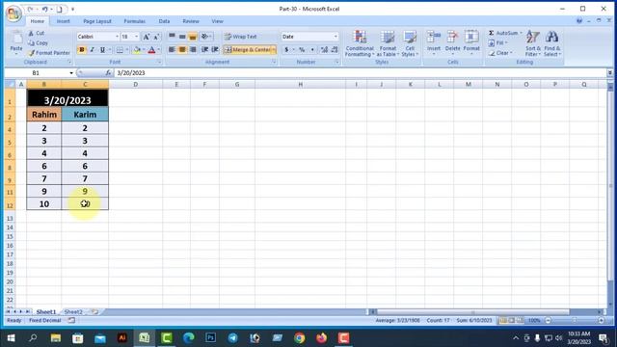
Task: Toggle Align Text Left
Action: 172,49
